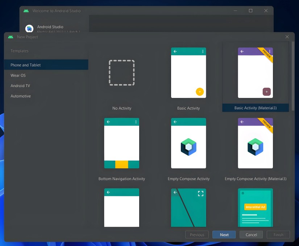Click the Previous button

[x=197, y=234]
